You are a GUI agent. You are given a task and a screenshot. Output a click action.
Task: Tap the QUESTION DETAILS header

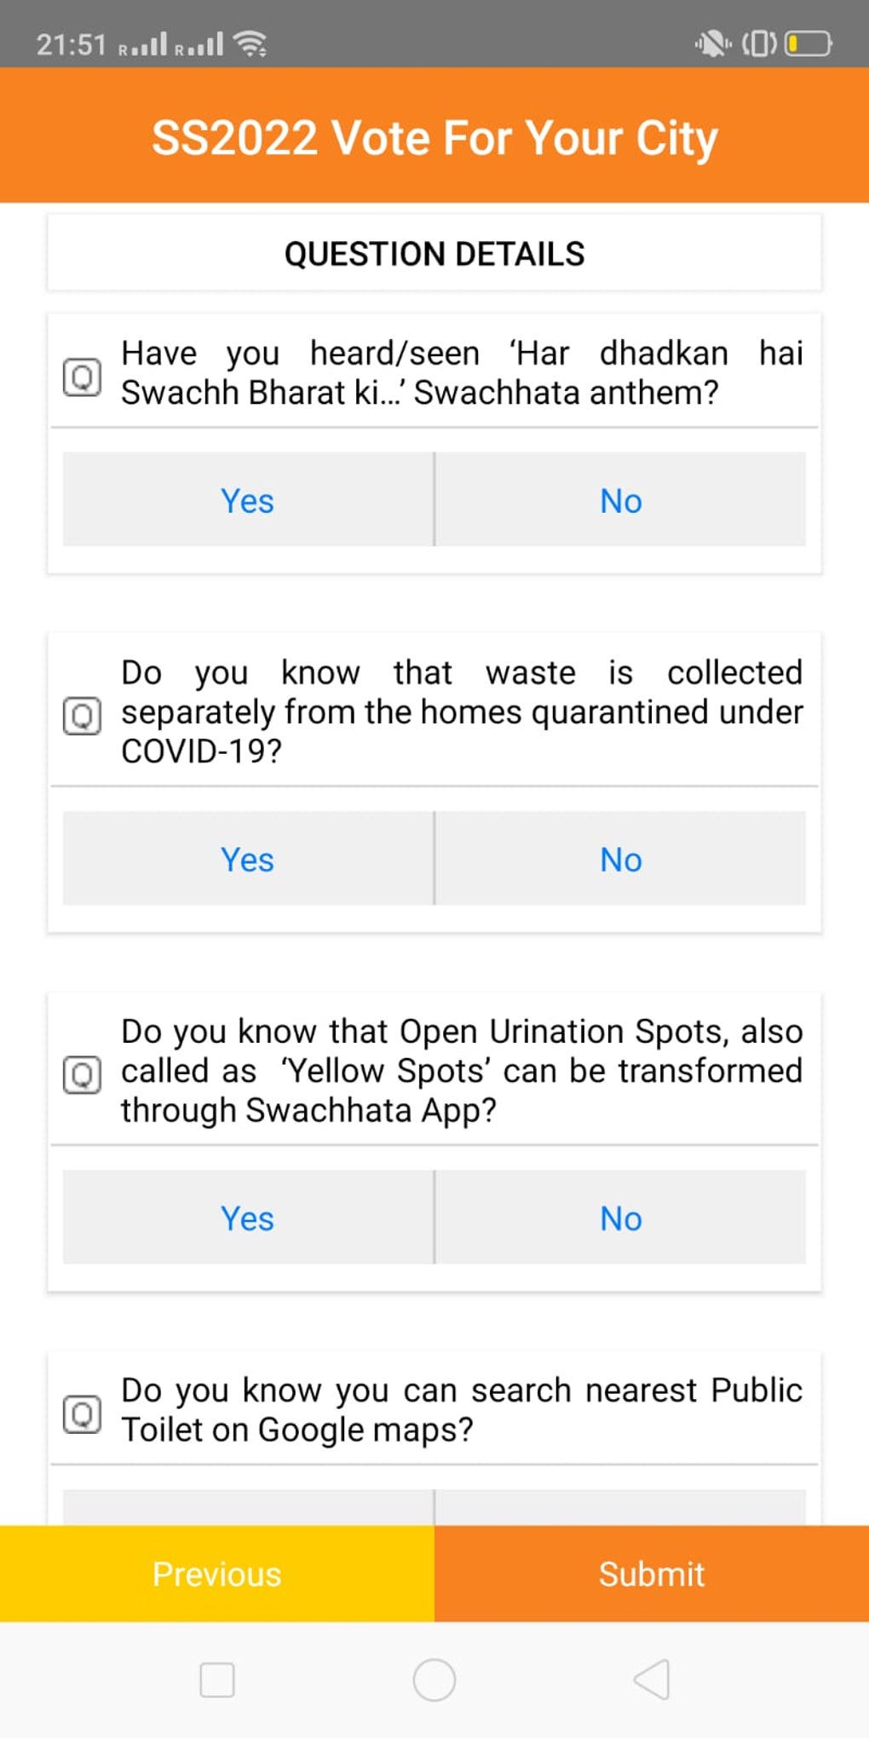(x=434, y=254)
